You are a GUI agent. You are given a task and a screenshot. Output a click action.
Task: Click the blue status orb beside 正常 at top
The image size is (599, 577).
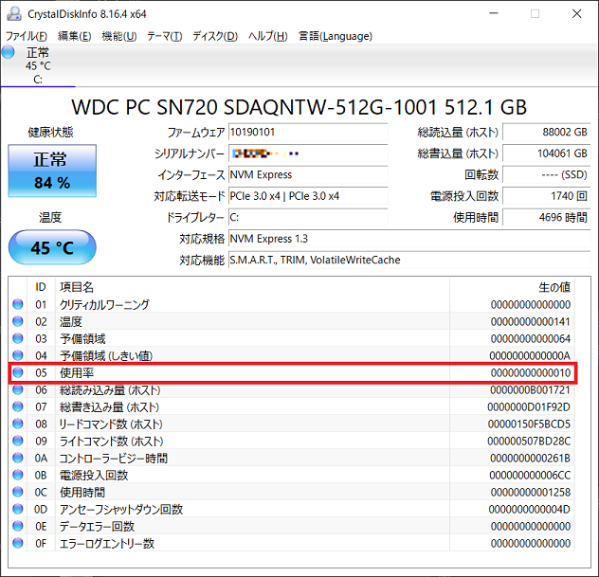[8, 52]
